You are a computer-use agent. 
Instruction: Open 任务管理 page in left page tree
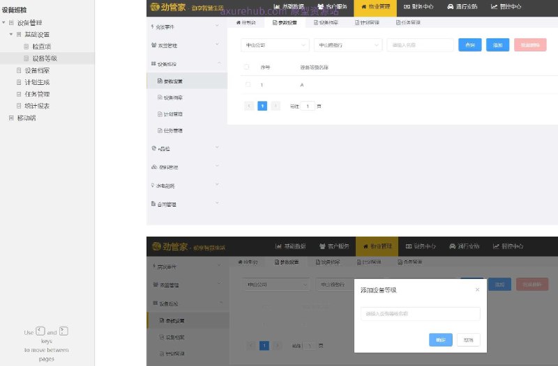pyautogui.click(x=37, y=94)
